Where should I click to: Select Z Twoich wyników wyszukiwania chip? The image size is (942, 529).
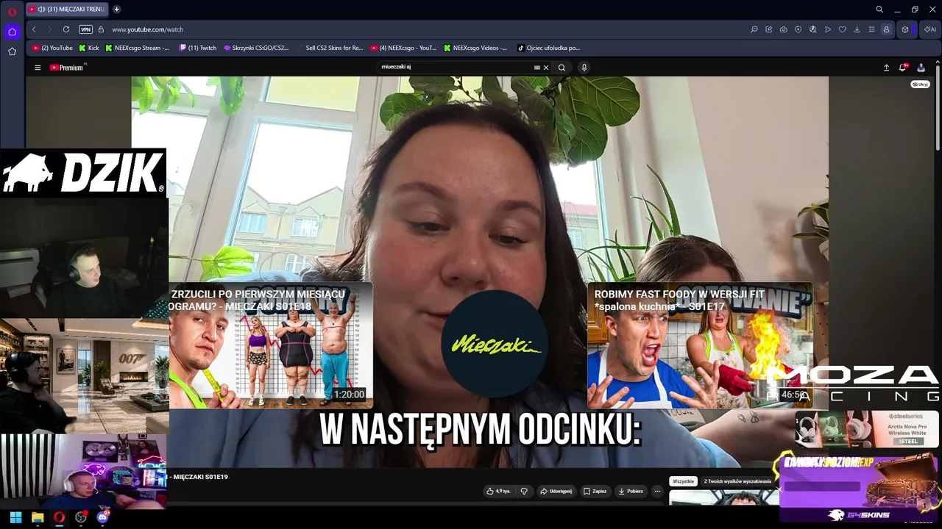coord(737,481)
